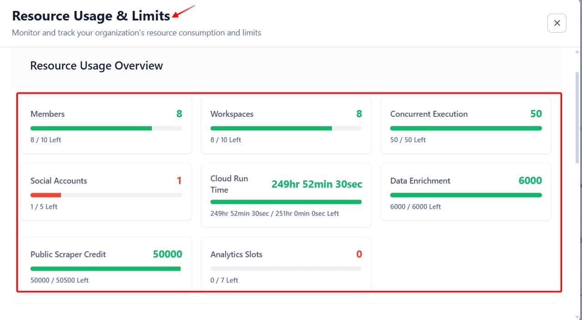Select the Concurrent Execution card label
Screen dimensions: 582x320
coord(428,114)
